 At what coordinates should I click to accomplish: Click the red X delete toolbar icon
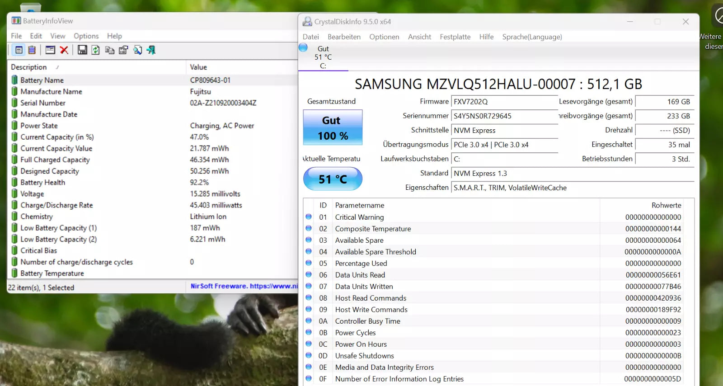[x=64, y=50]
